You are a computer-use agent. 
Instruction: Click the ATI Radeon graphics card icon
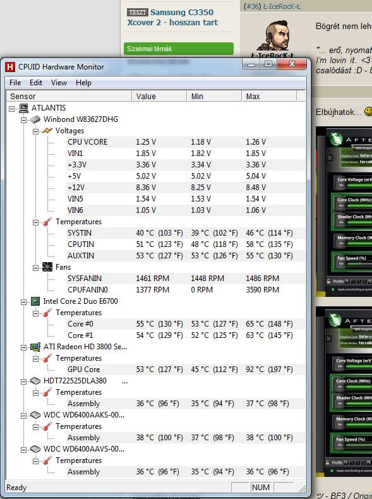pos(35,347)
